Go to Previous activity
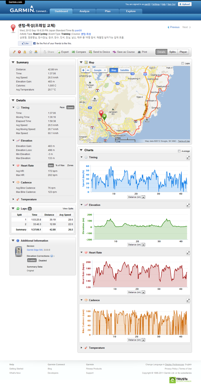Viewport: 201px width, 390px height. (x=173, y=27)
